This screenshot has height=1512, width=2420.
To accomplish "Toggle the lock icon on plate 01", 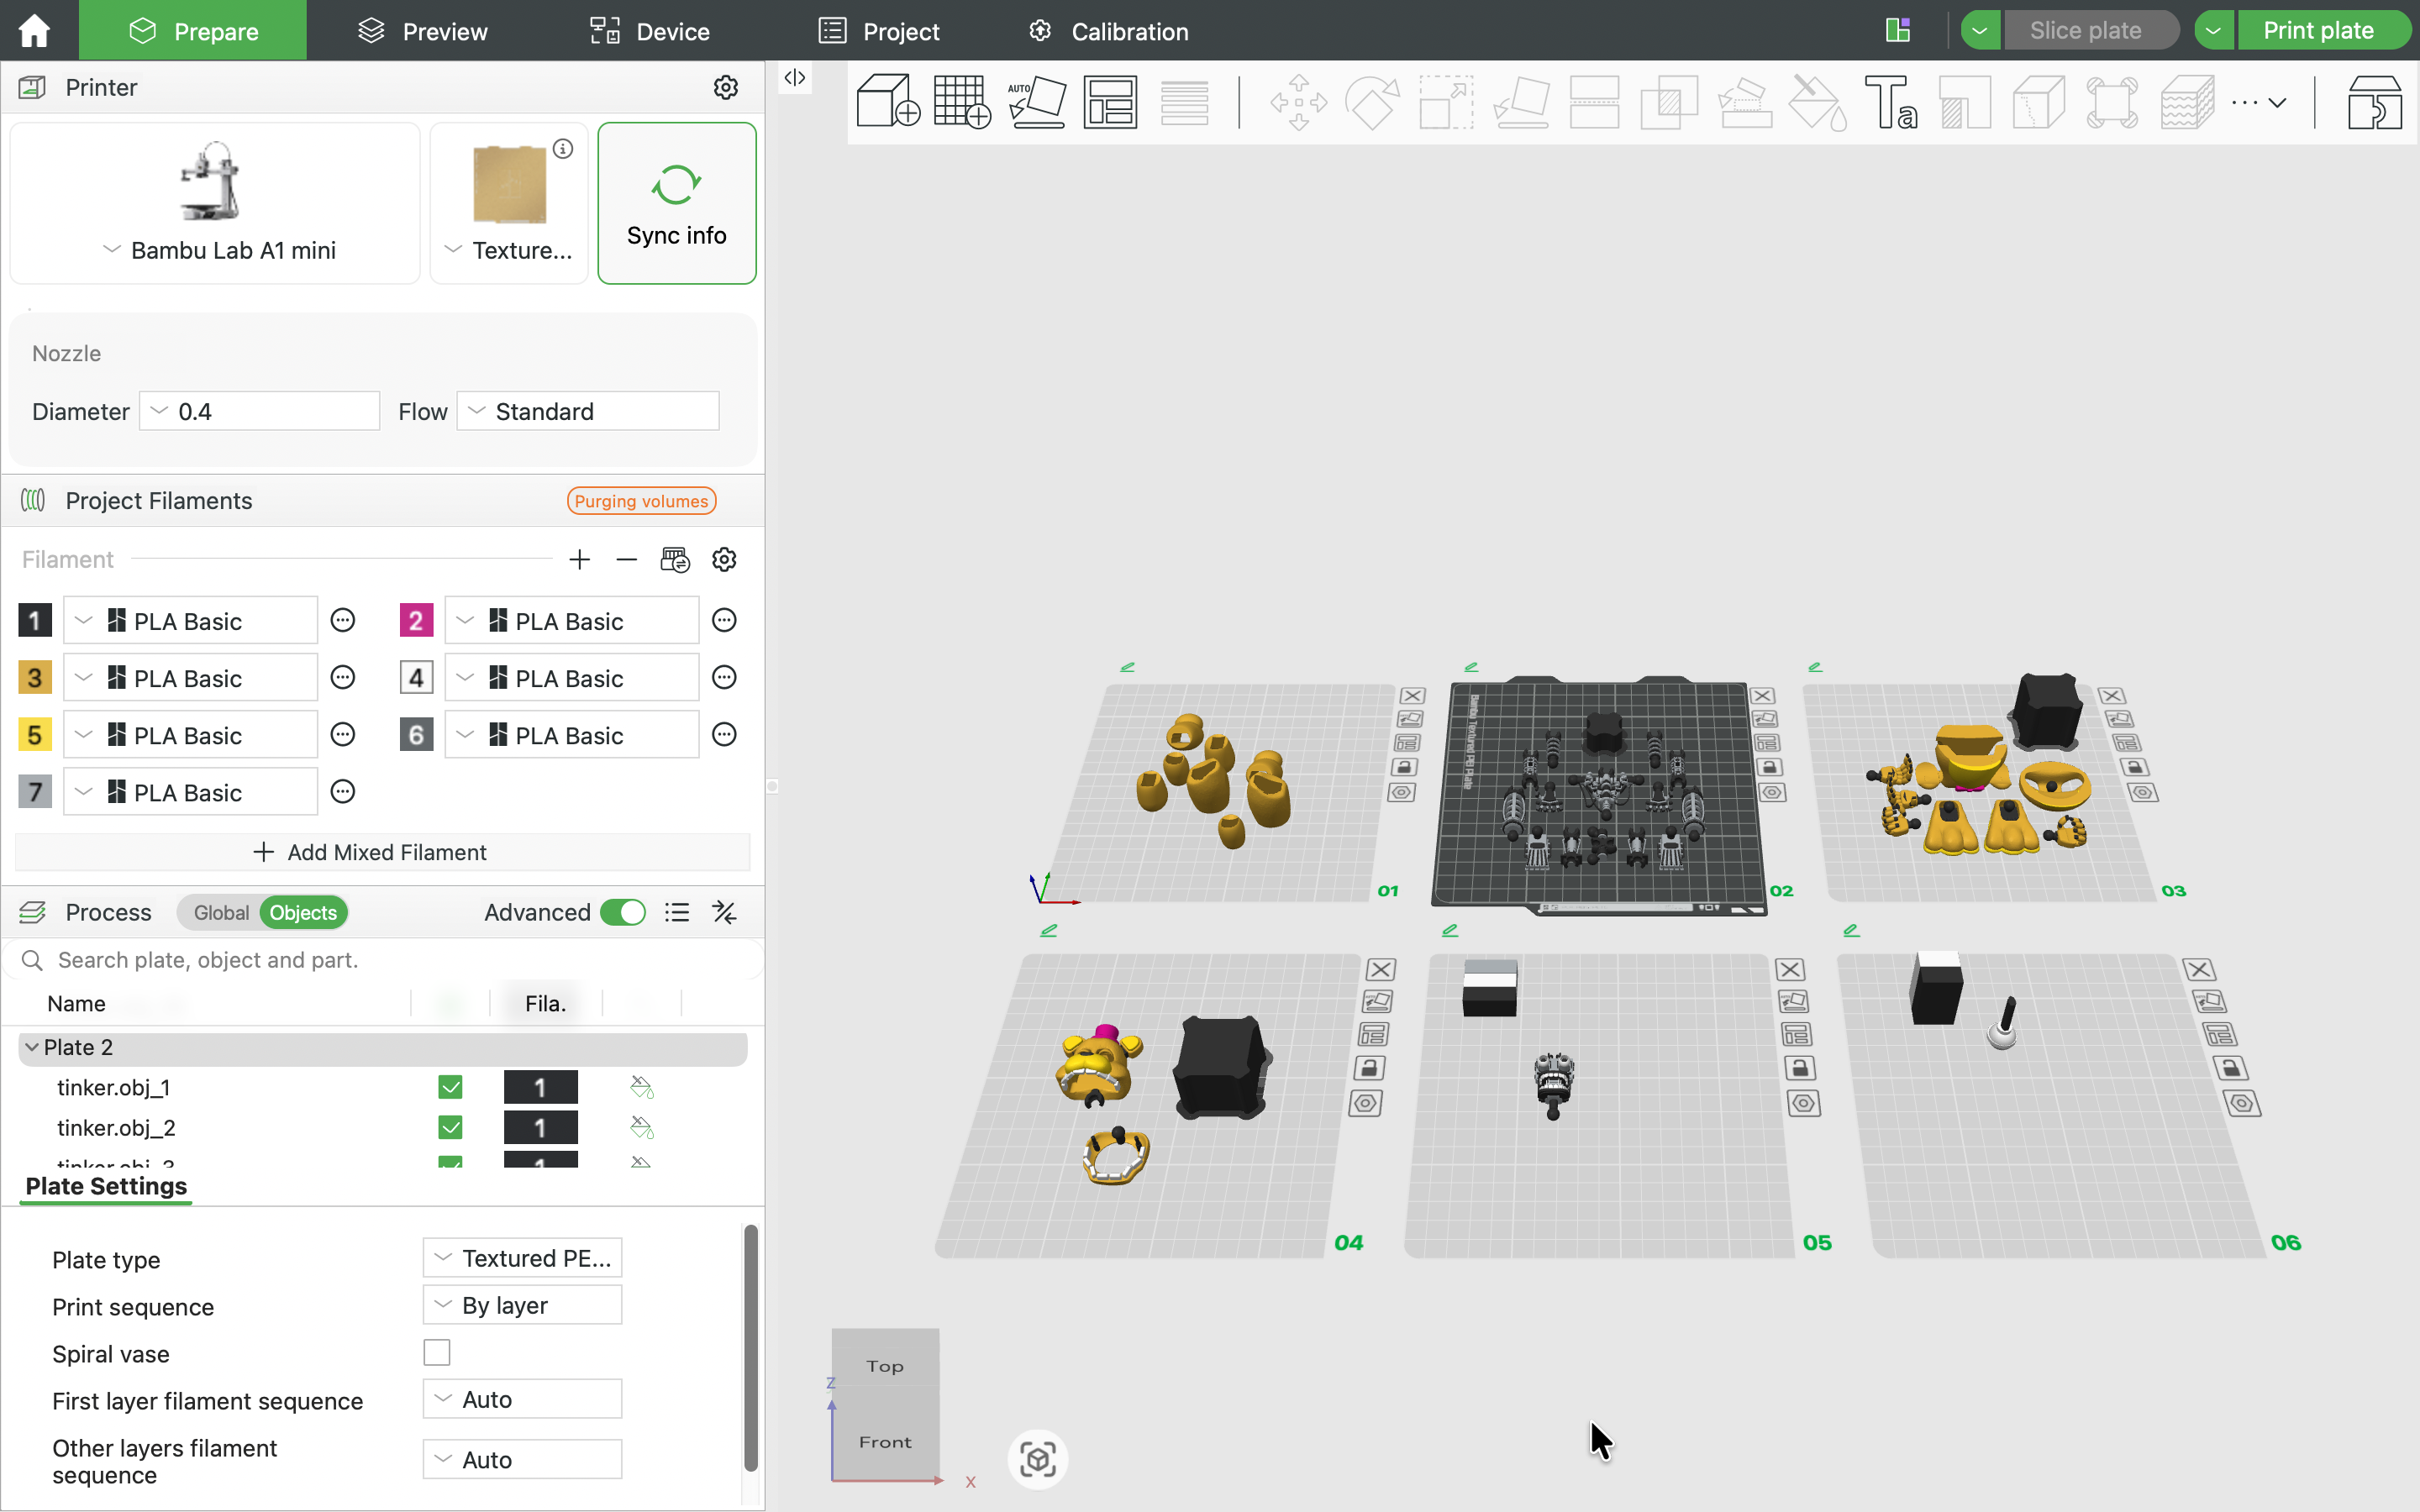I will coord(1404,767).
